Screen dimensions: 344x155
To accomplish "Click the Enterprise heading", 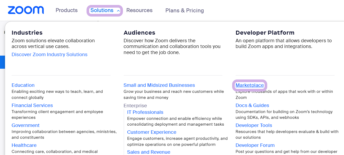I will 135,106.
